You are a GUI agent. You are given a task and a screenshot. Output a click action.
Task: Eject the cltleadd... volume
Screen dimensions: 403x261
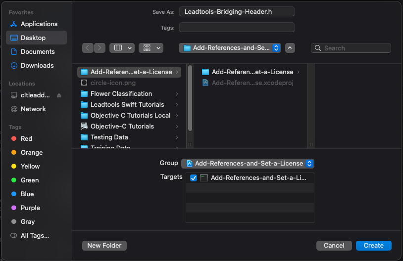click(59, 95)
